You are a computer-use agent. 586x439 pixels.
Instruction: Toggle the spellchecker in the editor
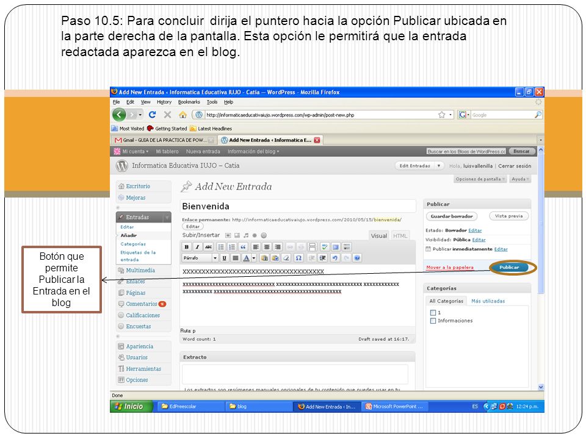click(x=324, y=247)
